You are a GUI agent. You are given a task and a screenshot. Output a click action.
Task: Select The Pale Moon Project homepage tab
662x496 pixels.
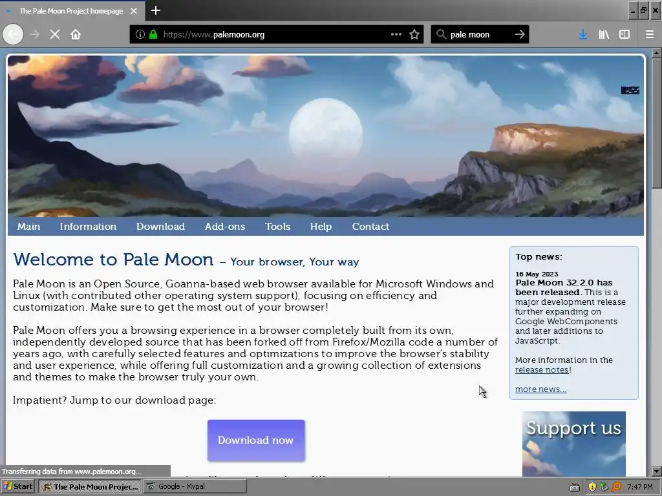(71, 11)
